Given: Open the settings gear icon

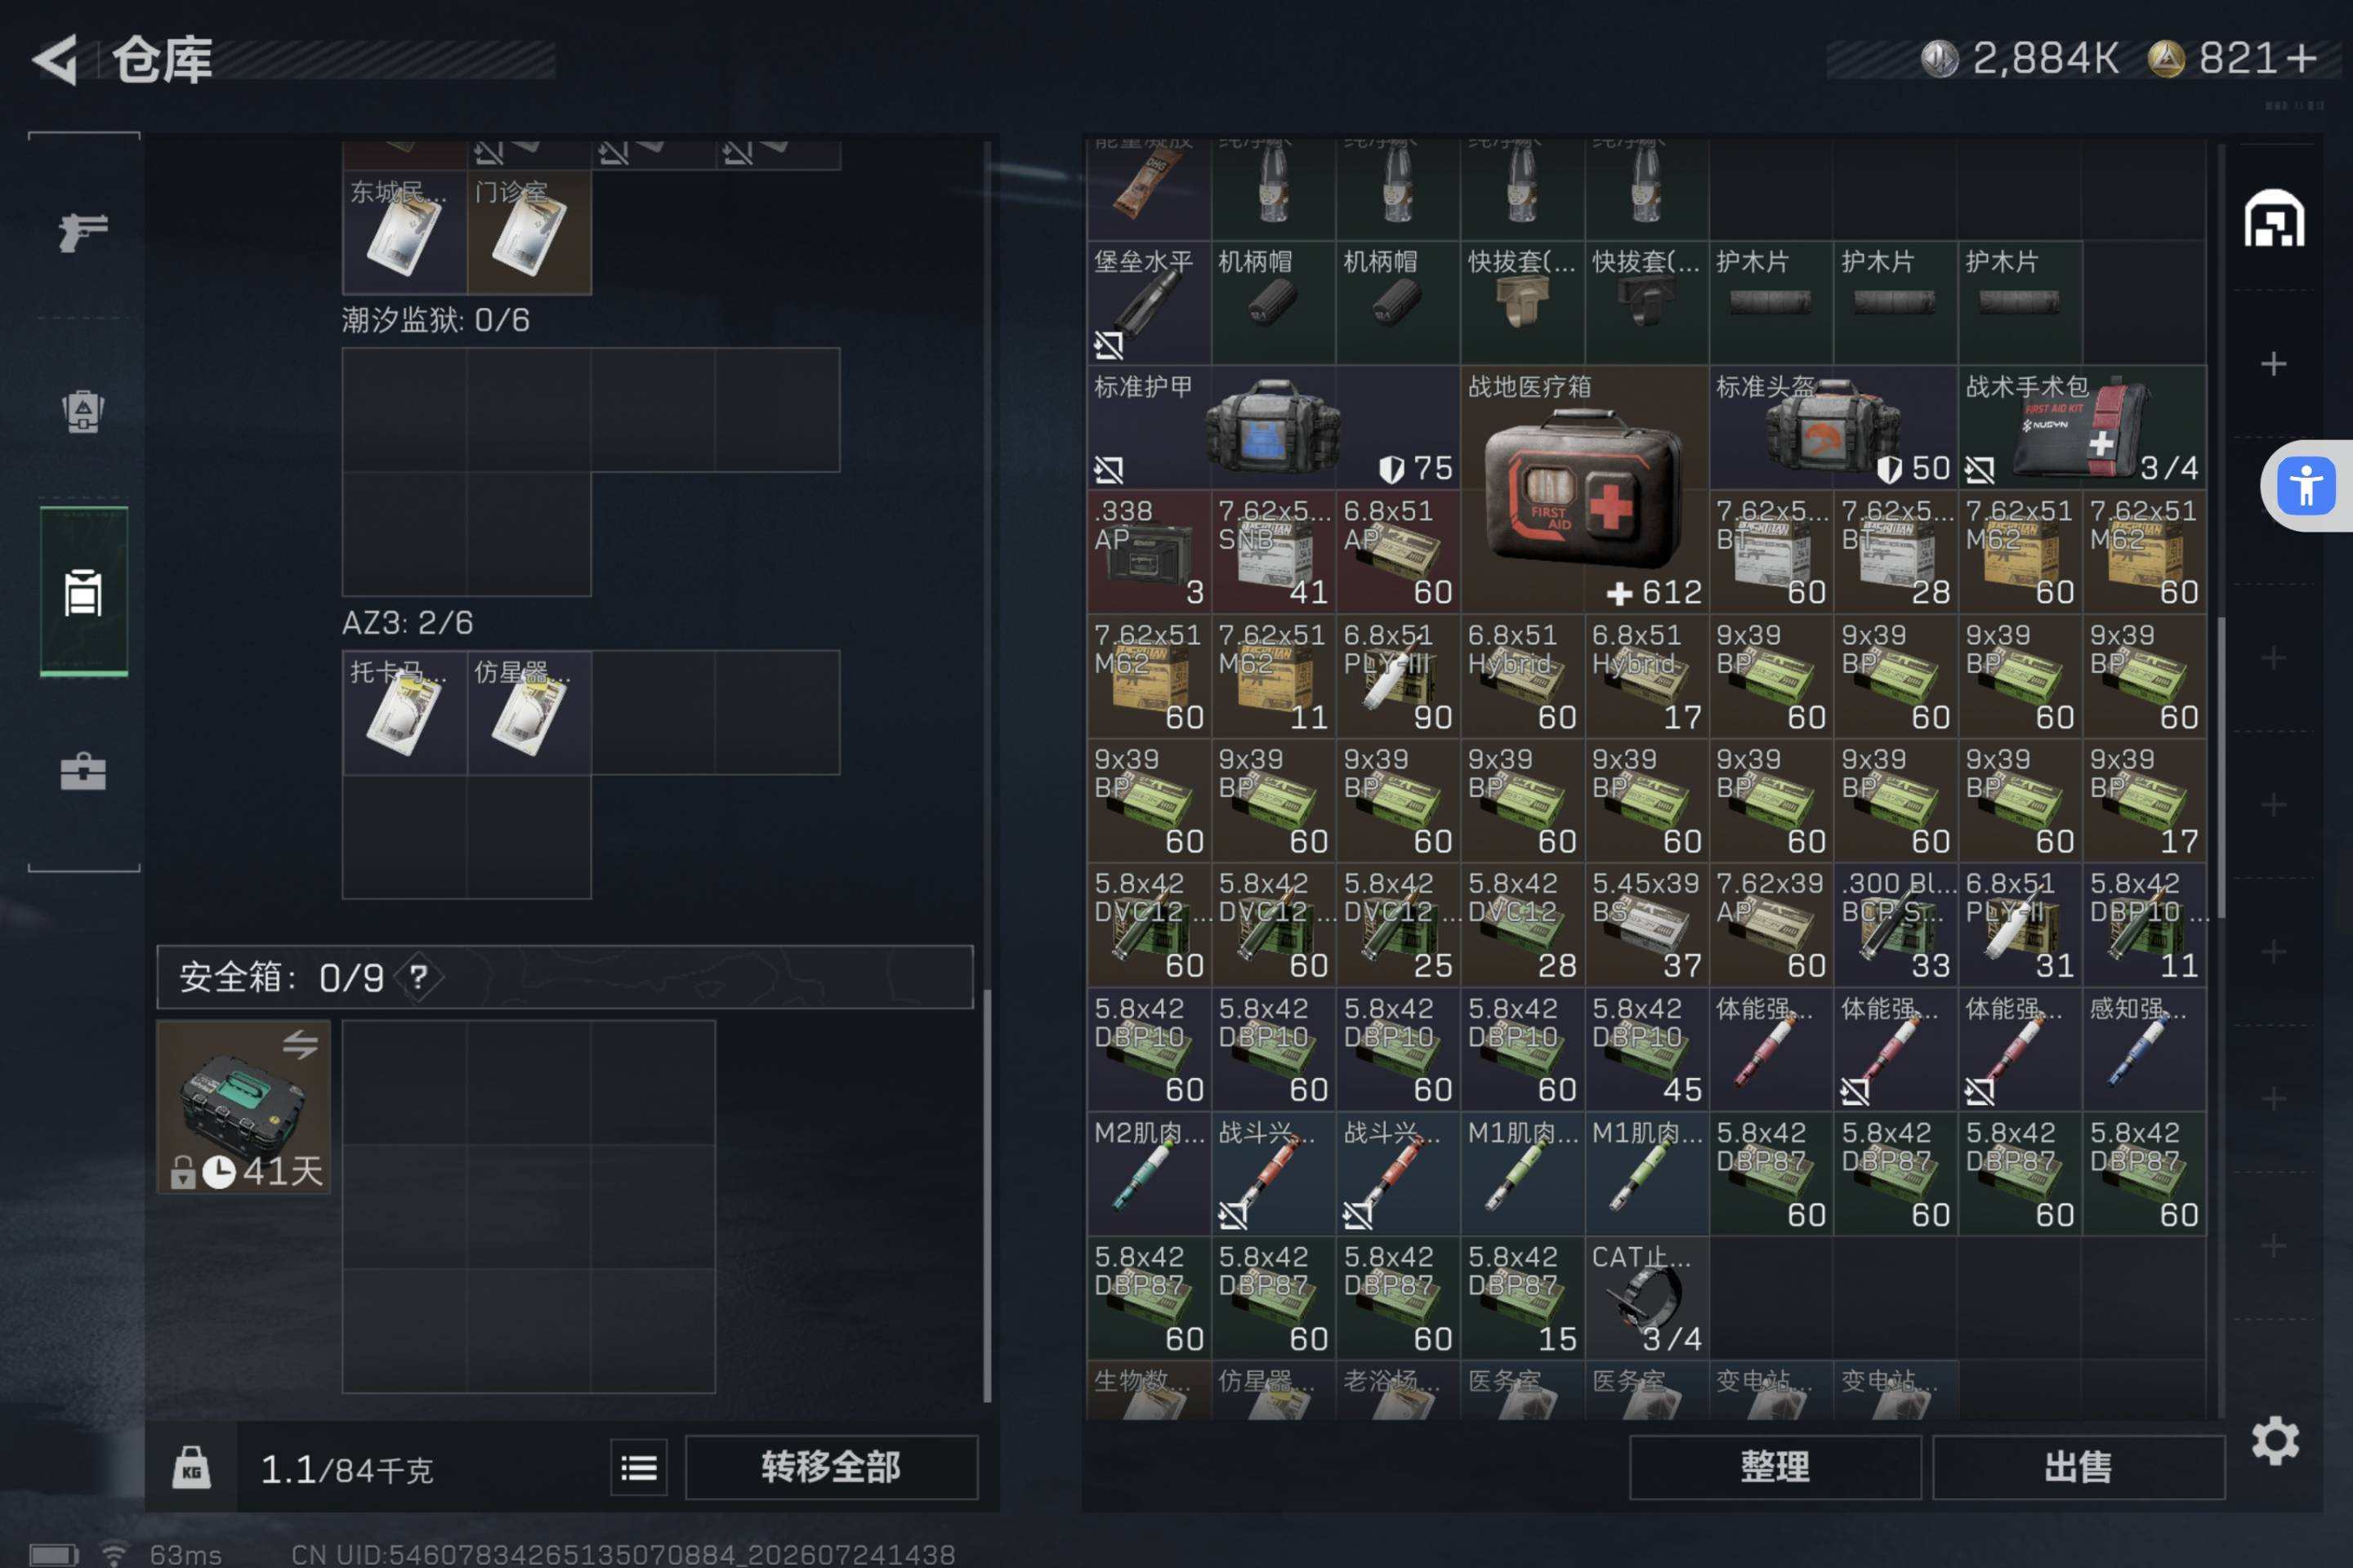Looking at the screenshot, I should tap(2275, 1441).
